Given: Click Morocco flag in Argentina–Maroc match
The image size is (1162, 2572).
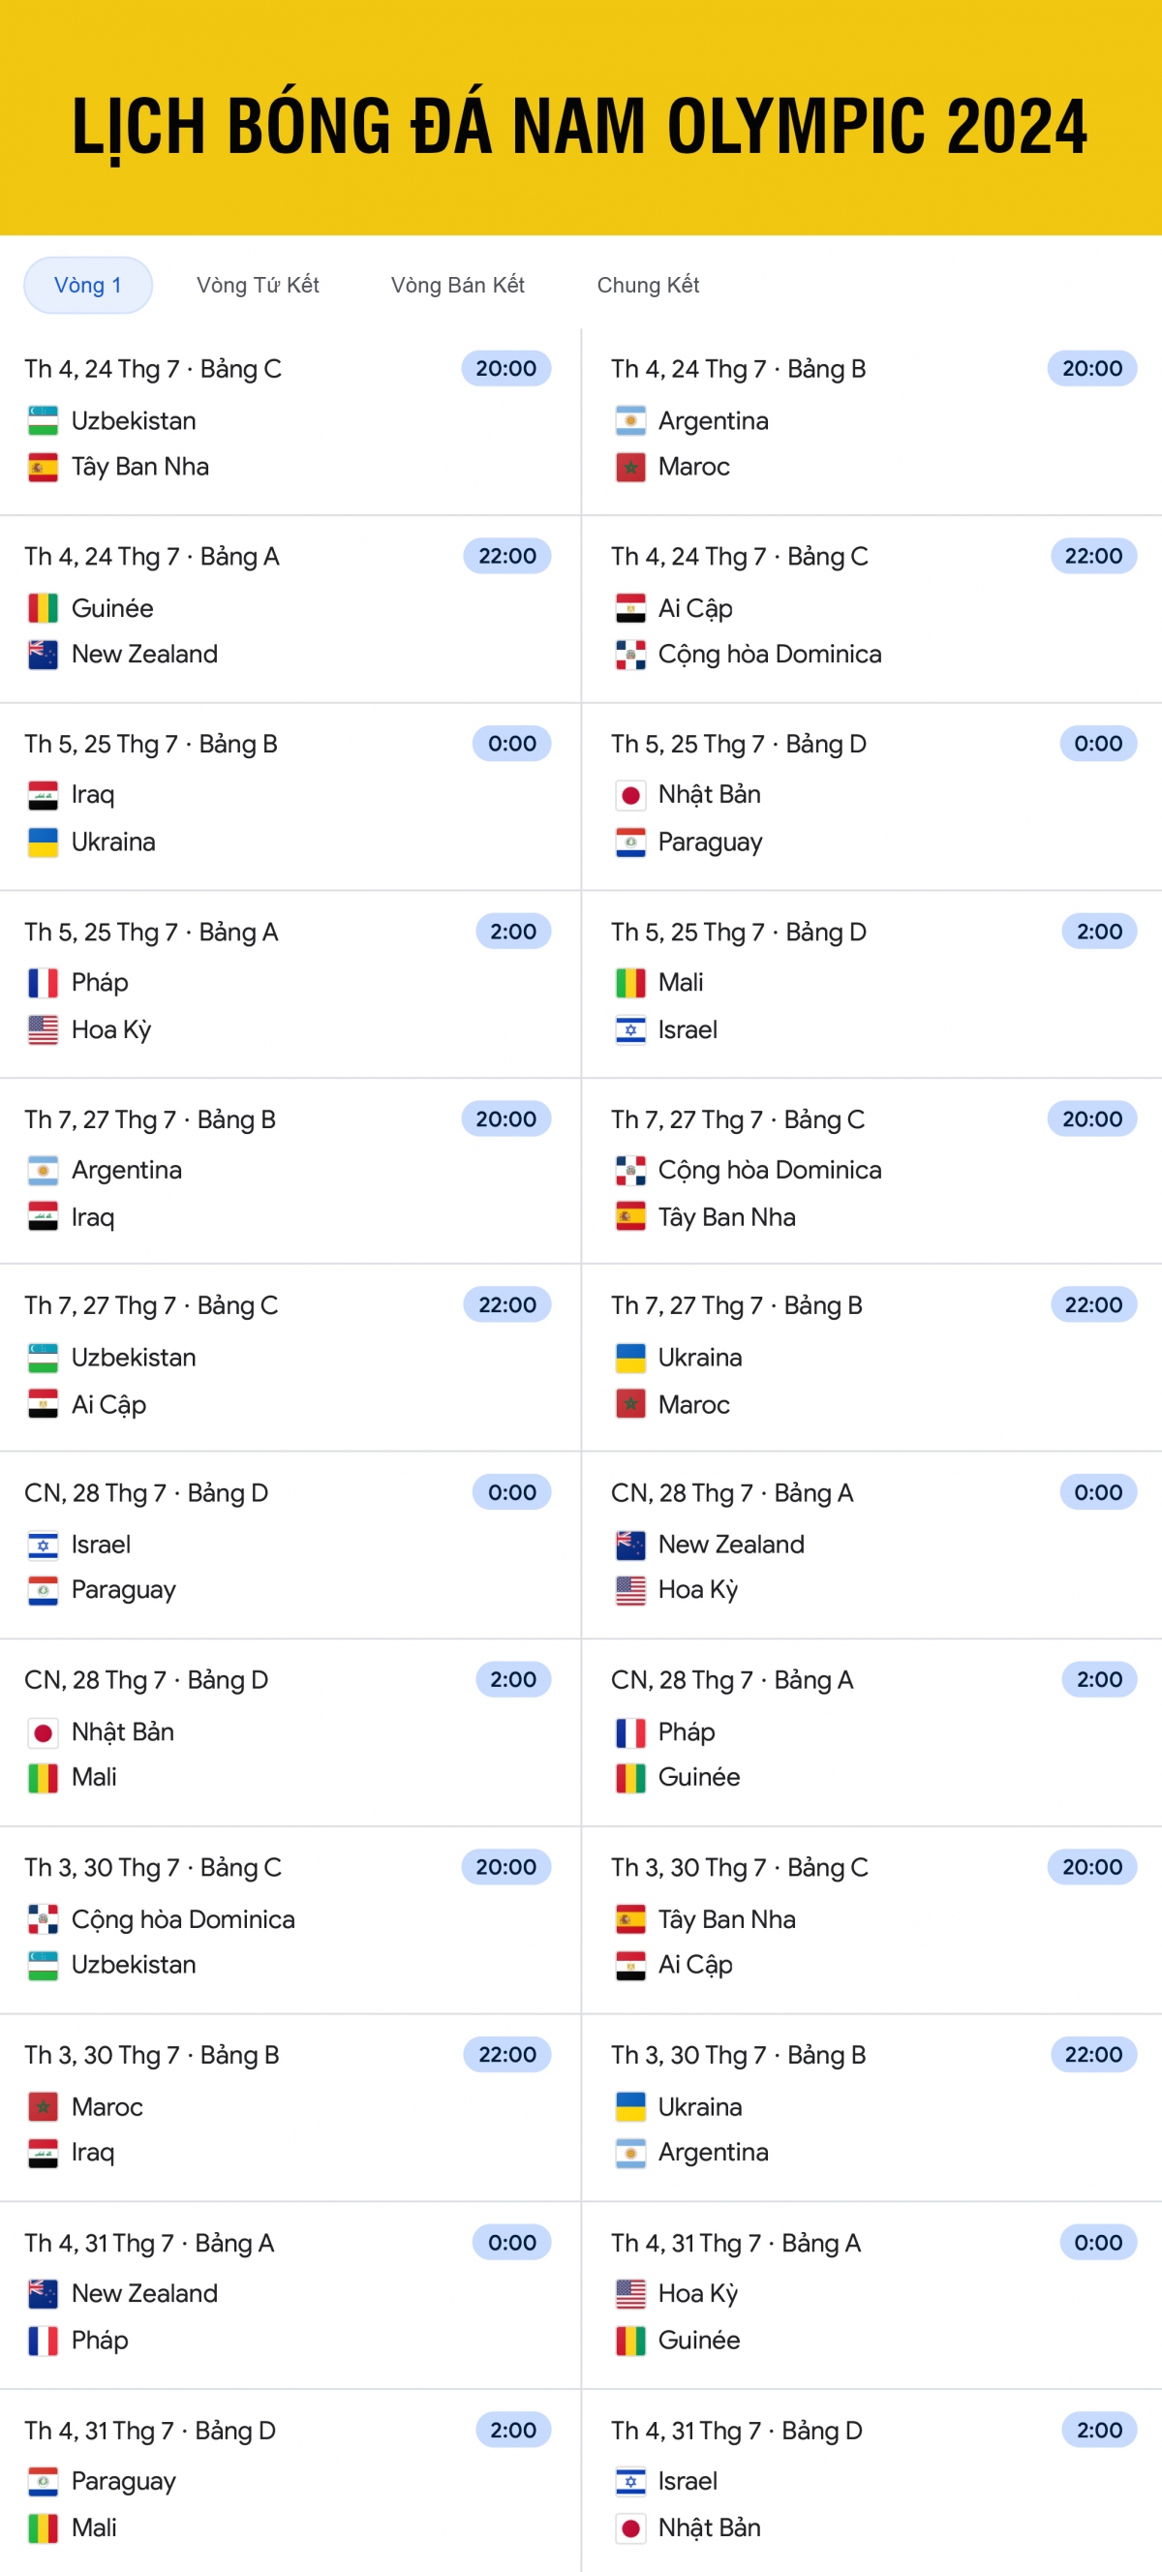Looking at the screenshot, I should [x=630, y=467].
